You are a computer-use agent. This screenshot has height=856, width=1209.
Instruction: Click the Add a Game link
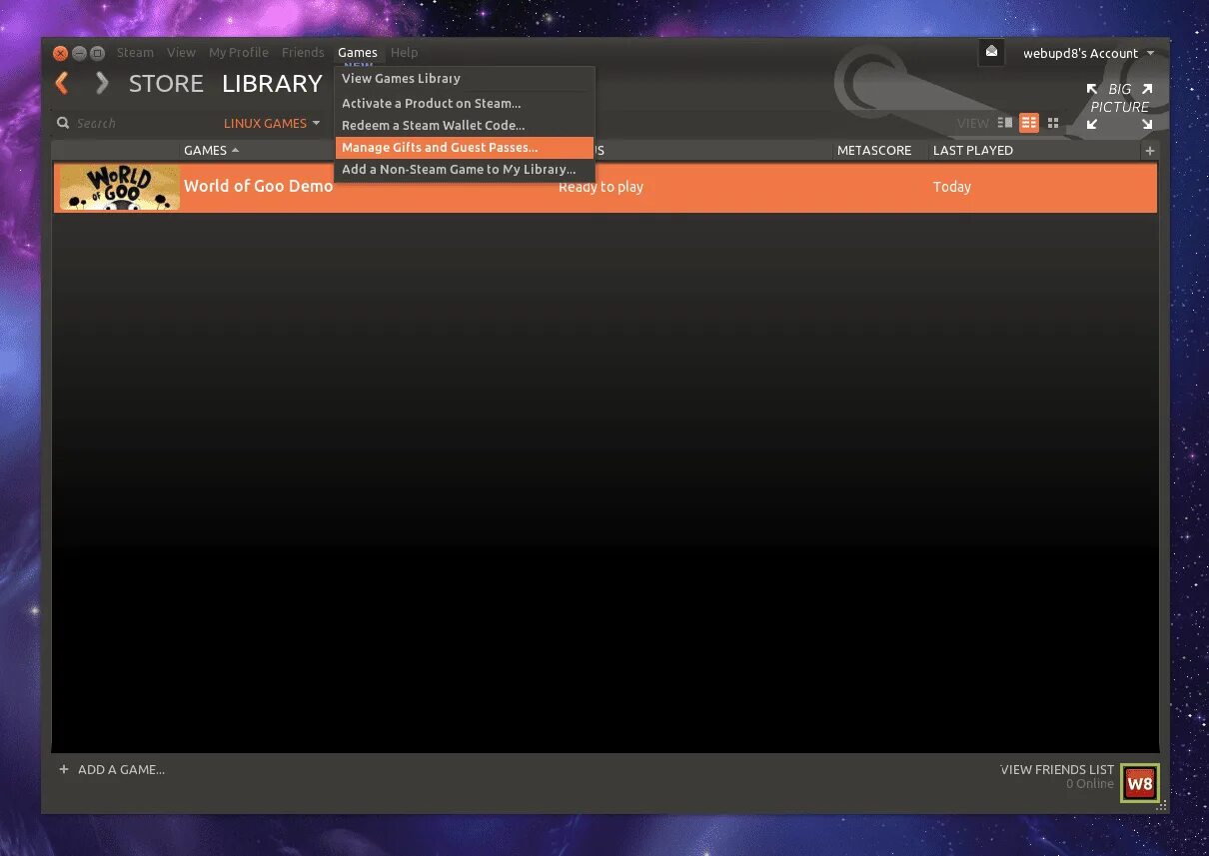(121, 769)
